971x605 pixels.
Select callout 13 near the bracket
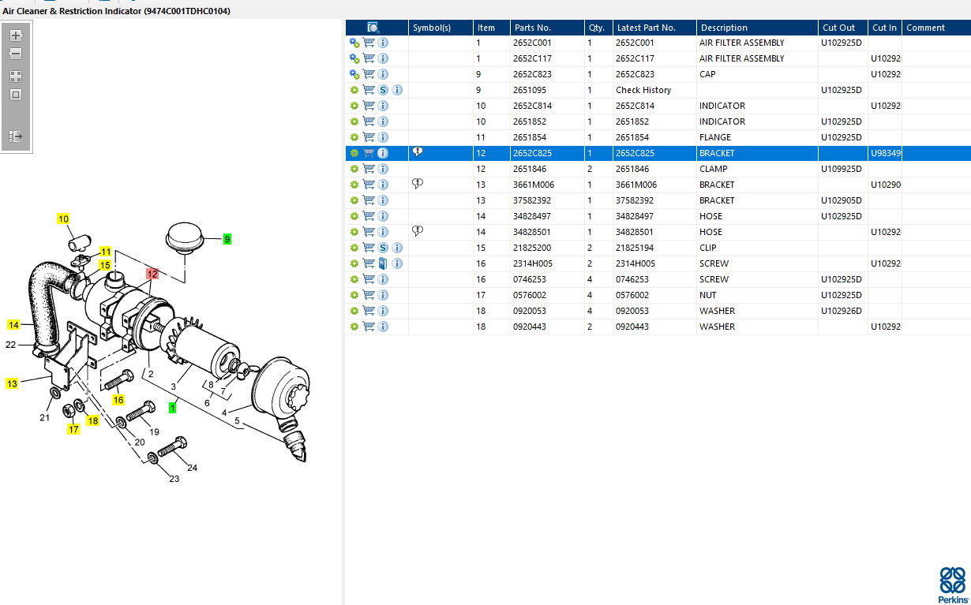[13, 383]
